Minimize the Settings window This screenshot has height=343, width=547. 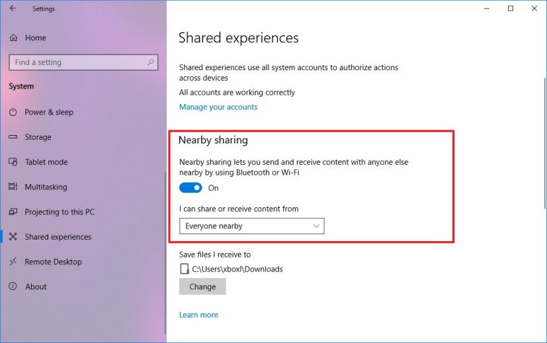(x=487, y=9)
